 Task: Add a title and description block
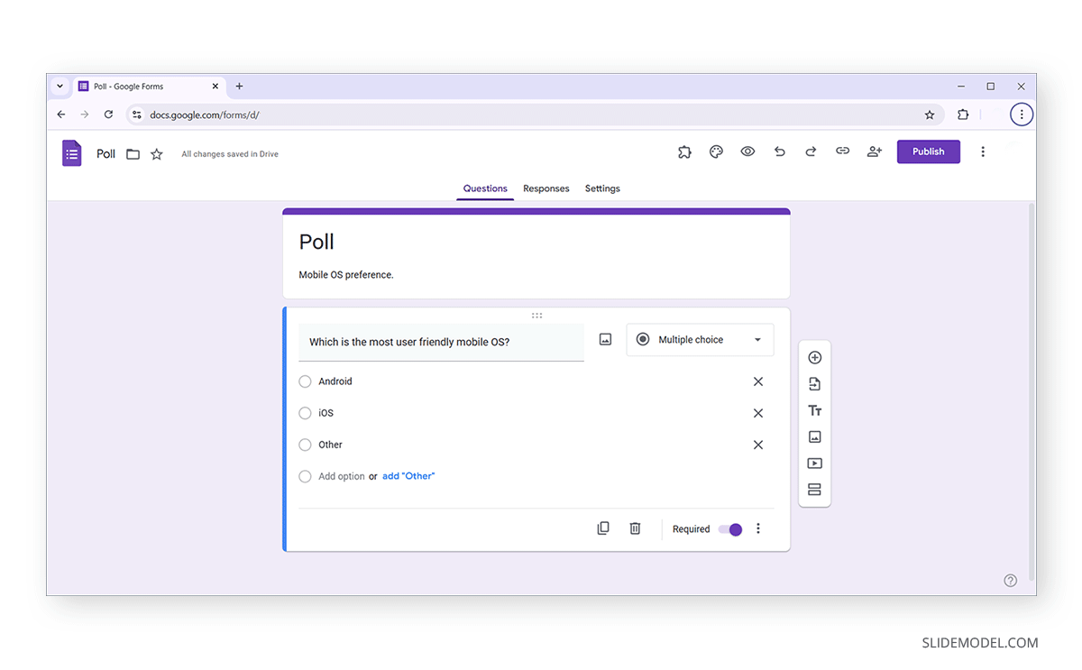[814, 409]
